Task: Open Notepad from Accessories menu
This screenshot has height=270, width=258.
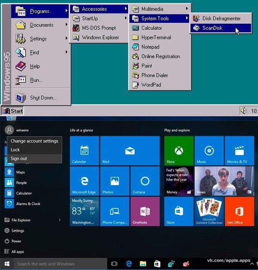Action: click(x=160, y=47)
